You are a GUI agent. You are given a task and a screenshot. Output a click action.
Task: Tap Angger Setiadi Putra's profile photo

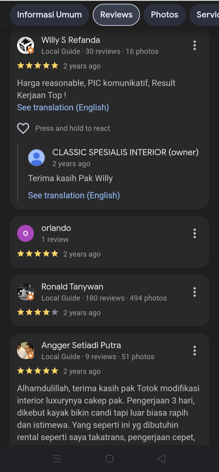pos(26,351)
